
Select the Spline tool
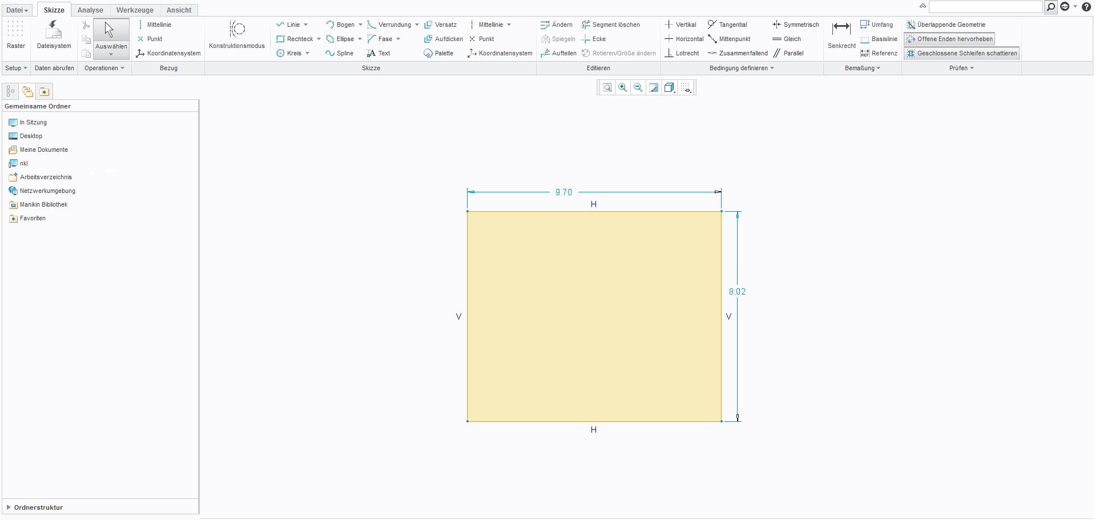(340, 53)
